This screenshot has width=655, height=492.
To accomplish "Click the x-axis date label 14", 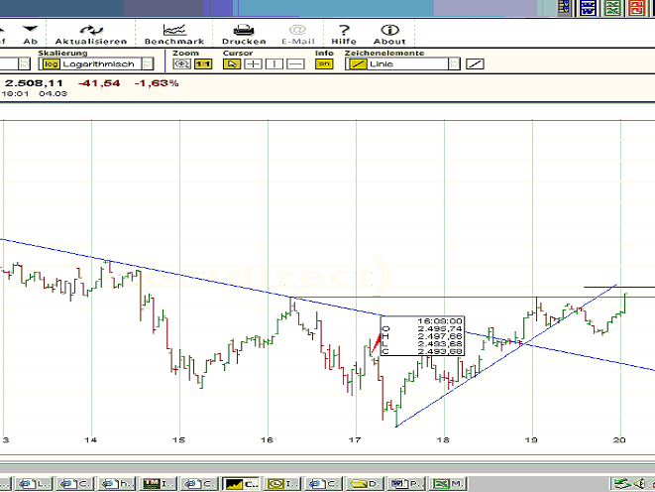I will pyautogui.click(x=90, y=439).
